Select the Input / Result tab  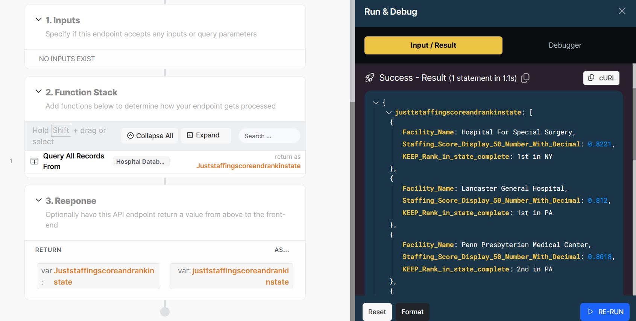(433, 45)
